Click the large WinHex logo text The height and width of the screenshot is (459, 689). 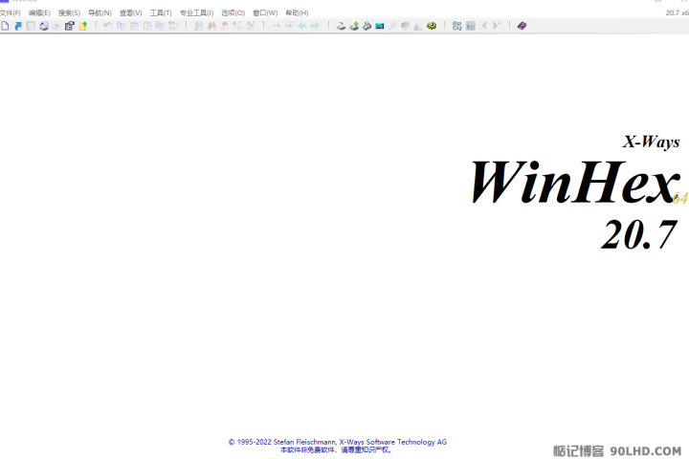tap(574, 182)
